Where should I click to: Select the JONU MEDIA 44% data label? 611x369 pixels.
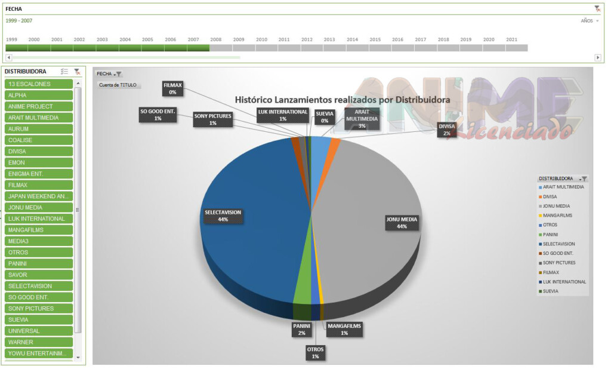402,223
